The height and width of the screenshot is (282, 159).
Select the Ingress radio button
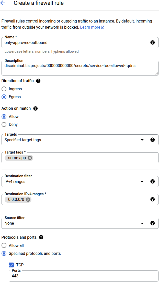pos(4,89)
